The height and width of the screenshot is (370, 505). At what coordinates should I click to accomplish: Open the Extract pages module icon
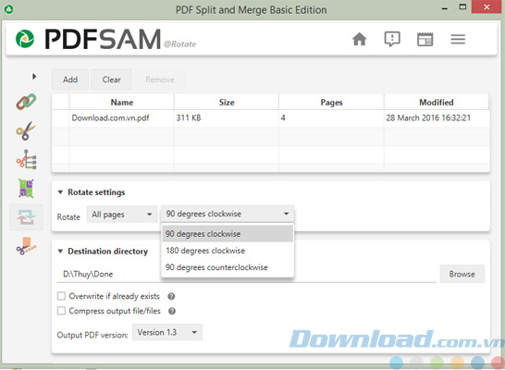(26, 246)
